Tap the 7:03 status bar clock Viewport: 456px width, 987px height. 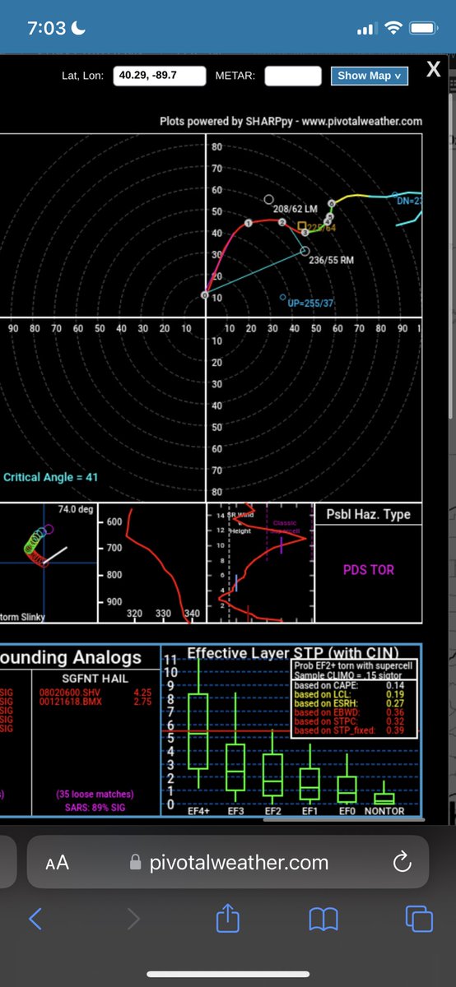[46, 28]
